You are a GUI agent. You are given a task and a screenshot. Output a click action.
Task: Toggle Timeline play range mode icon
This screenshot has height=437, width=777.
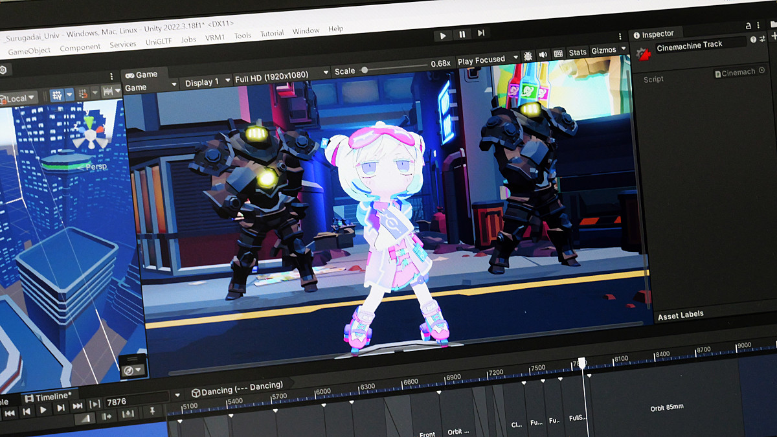pos(95,404)
